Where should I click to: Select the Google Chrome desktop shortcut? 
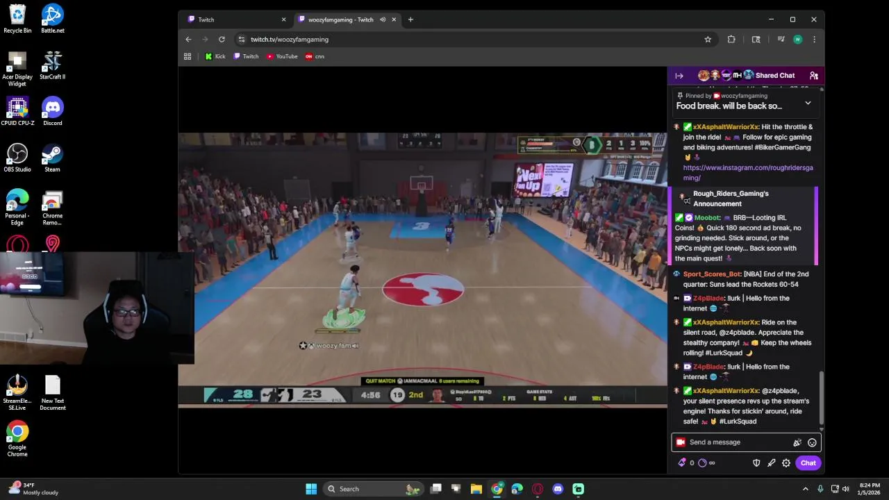(17, 439)
